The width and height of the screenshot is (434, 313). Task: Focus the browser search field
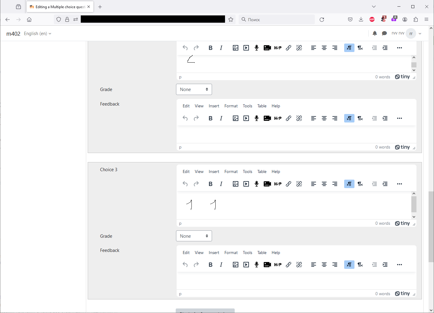pos(277,19)
